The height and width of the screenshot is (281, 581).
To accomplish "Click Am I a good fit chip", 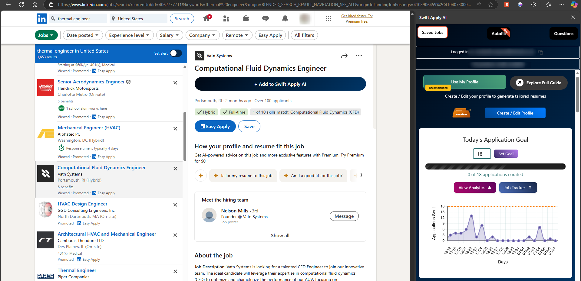I will (313, 176).
